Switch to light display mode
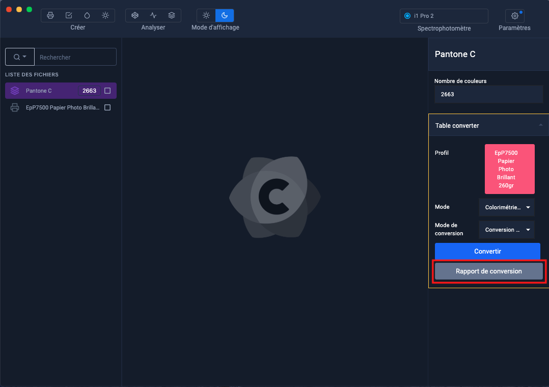 click(x=206, y=15)
